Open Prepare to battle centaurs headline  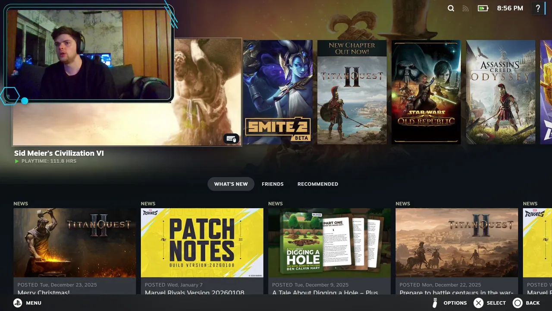click(x=456, y=292)
